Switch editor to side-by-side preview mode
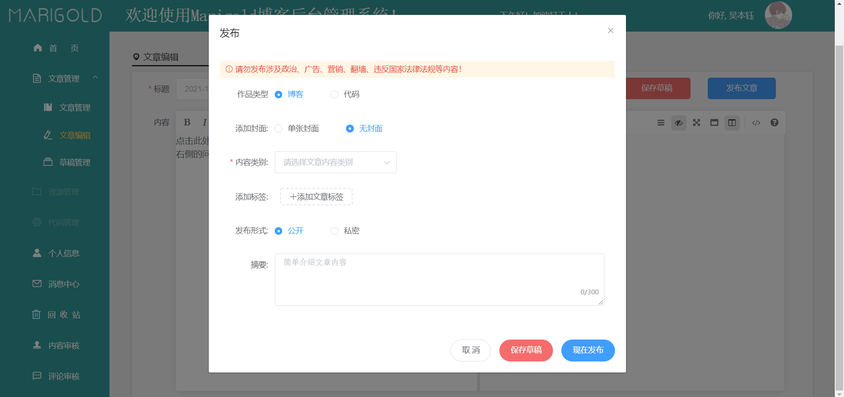The width and height of the screenshot is (844, 397). 731,123
